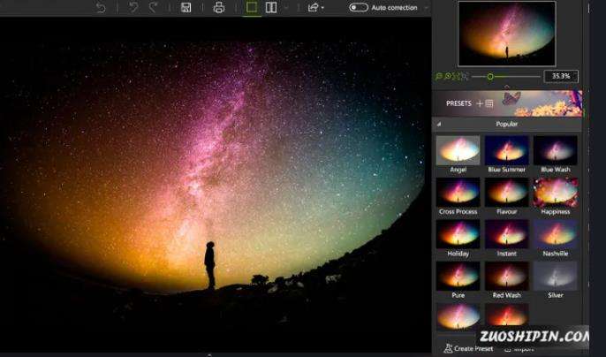The width and height of the screenshot is (606, 357).
Task: Add a new preset with plus icon
Action: coord(480,103)
